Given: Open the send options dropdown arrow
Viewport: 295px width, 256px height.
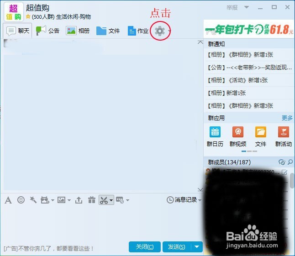Looking at the screenshot, I should click(x=197, y=247).
